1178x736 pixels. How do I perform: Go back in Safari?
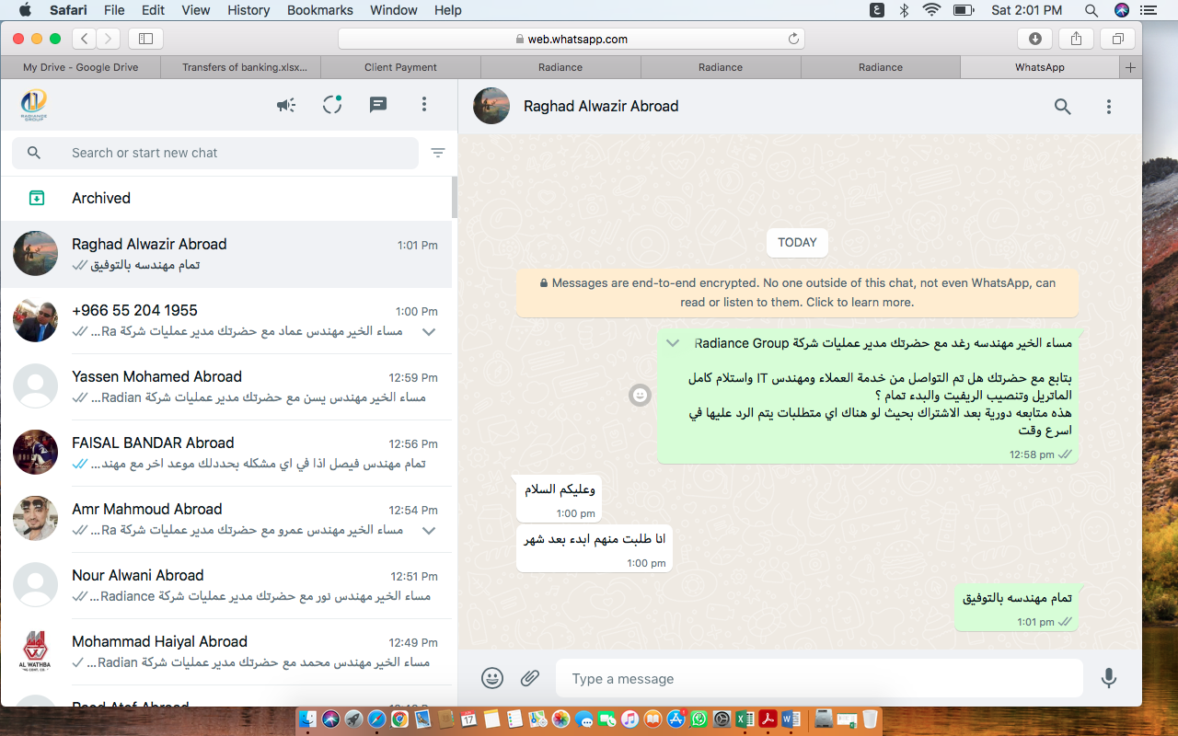(85, 39)
